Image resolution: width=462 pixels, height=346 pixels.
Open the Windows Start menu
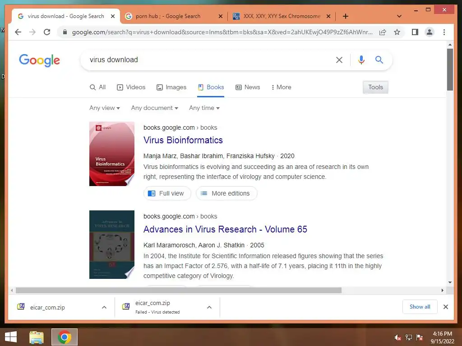coord(11,337)
